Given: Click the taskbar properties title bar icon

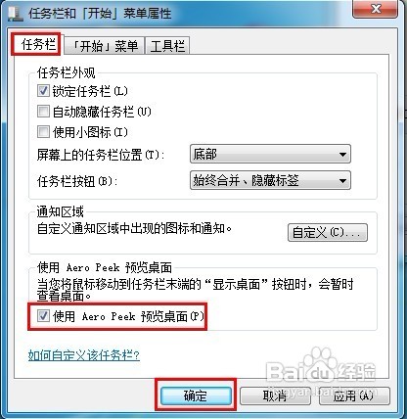Looking at the screenshot, I should click(x=15, y=14).
